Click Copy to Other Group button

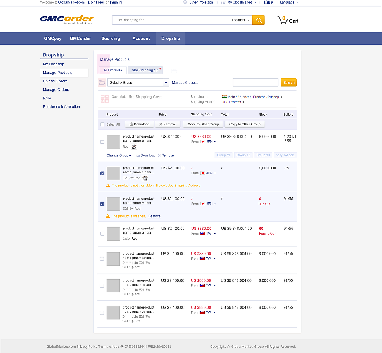[x=245, y=124]
